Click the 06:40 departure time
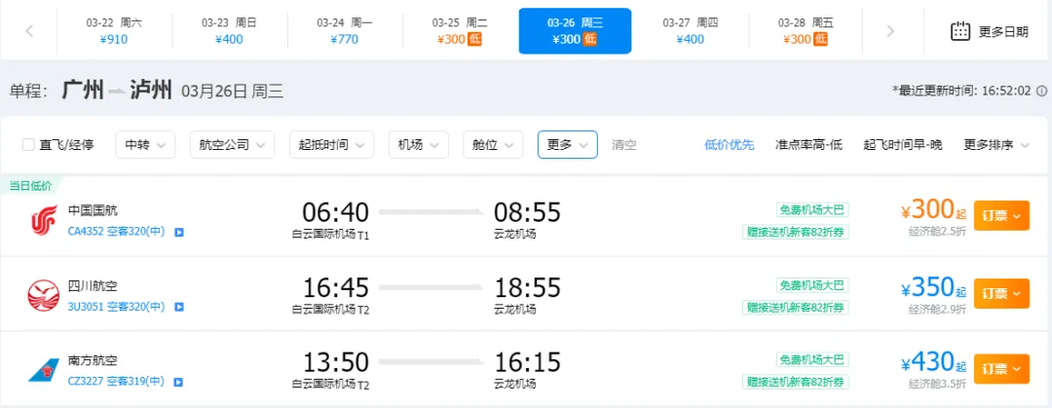This screenshot has width=1052, height=408. coord(335,212)
